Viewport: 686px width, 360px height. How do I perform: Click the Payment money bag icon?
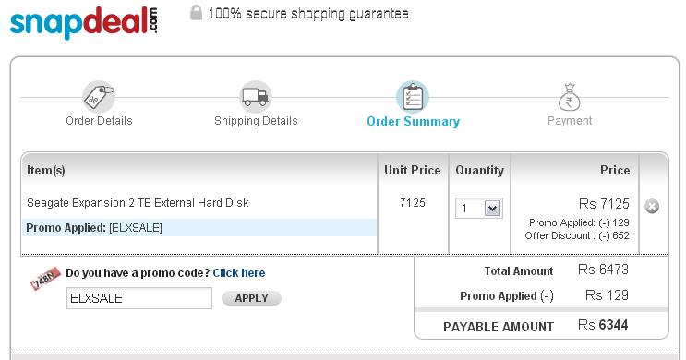569,97
